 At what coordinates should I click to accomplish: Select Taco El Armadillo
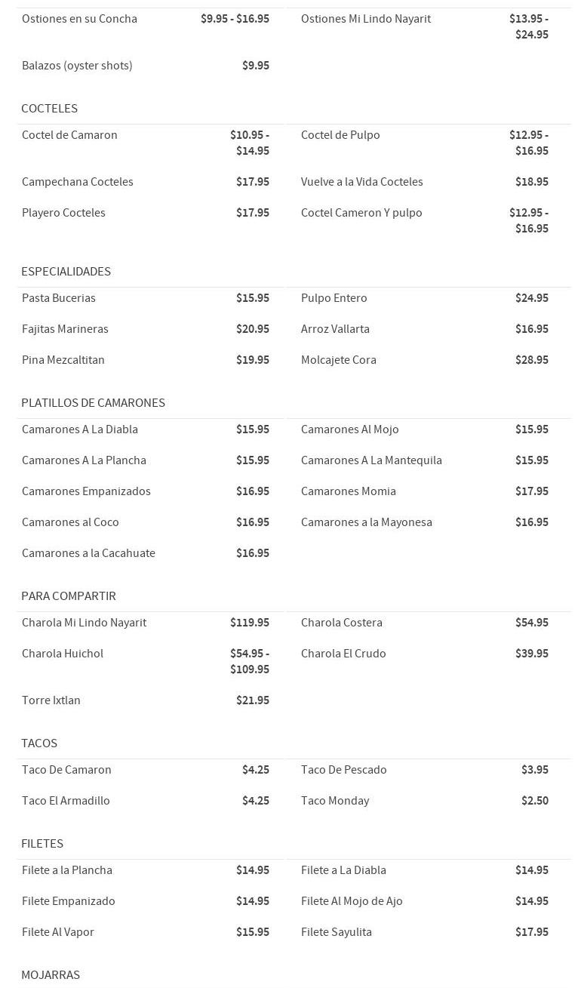66,801
